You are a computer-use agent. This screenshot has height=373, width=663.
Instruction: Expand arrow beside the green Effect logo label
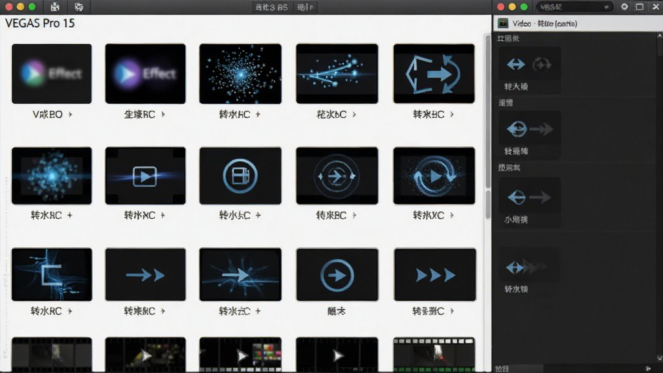point(71,114)
